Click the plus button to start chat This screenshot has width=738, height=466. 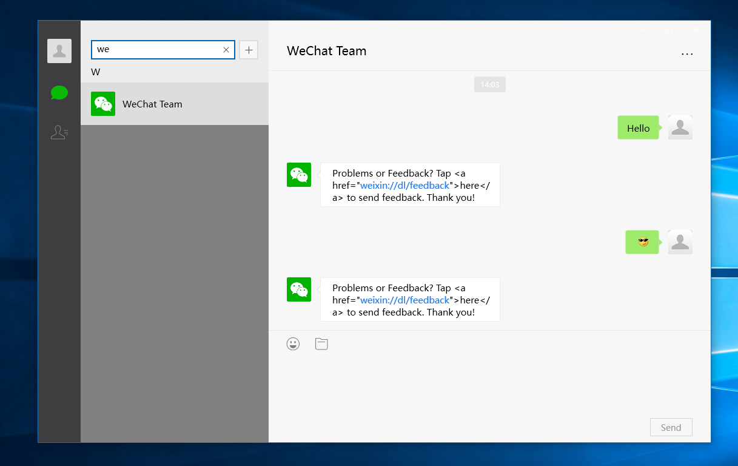coord(249,50)
